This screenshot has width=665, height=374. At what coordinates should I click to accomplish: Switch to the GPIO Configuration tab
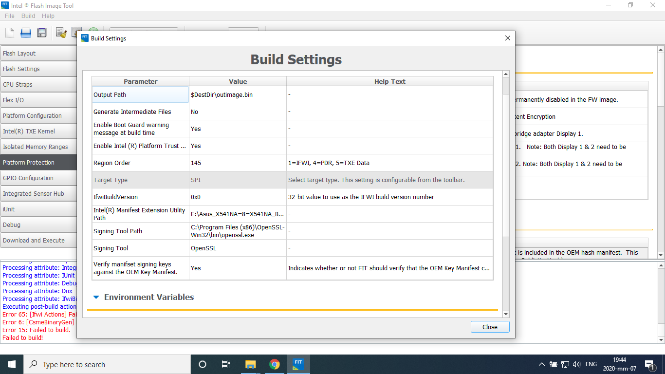click(38, 178)
